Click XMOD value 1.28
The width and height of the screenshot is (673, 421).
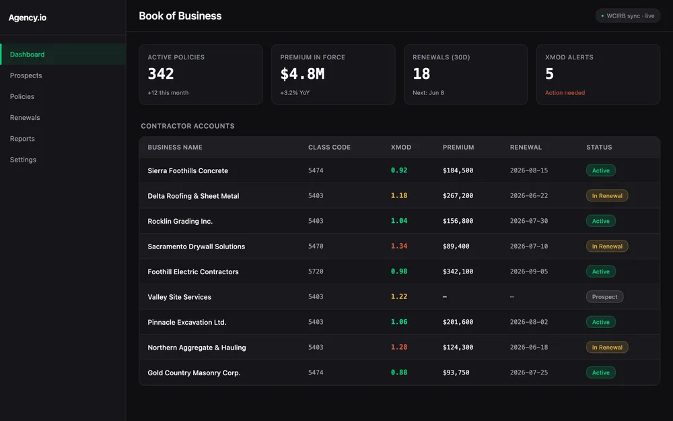tap(399, 347)
